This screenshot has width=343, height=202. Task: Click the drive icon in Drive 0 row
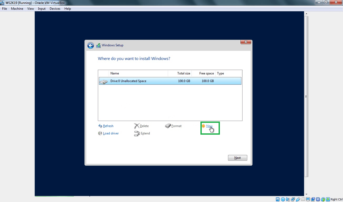104,81
